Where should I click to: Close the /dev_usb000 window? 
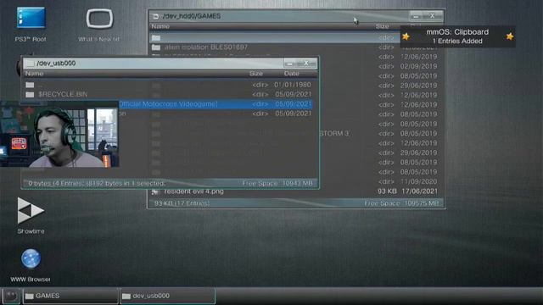click(306, 64)
